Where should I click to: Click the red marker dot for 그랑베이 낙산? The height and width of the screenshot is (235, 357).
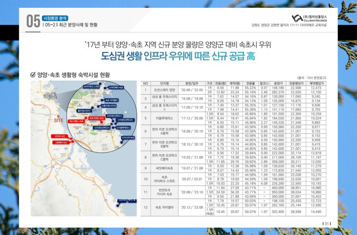(x=73, y=141)
